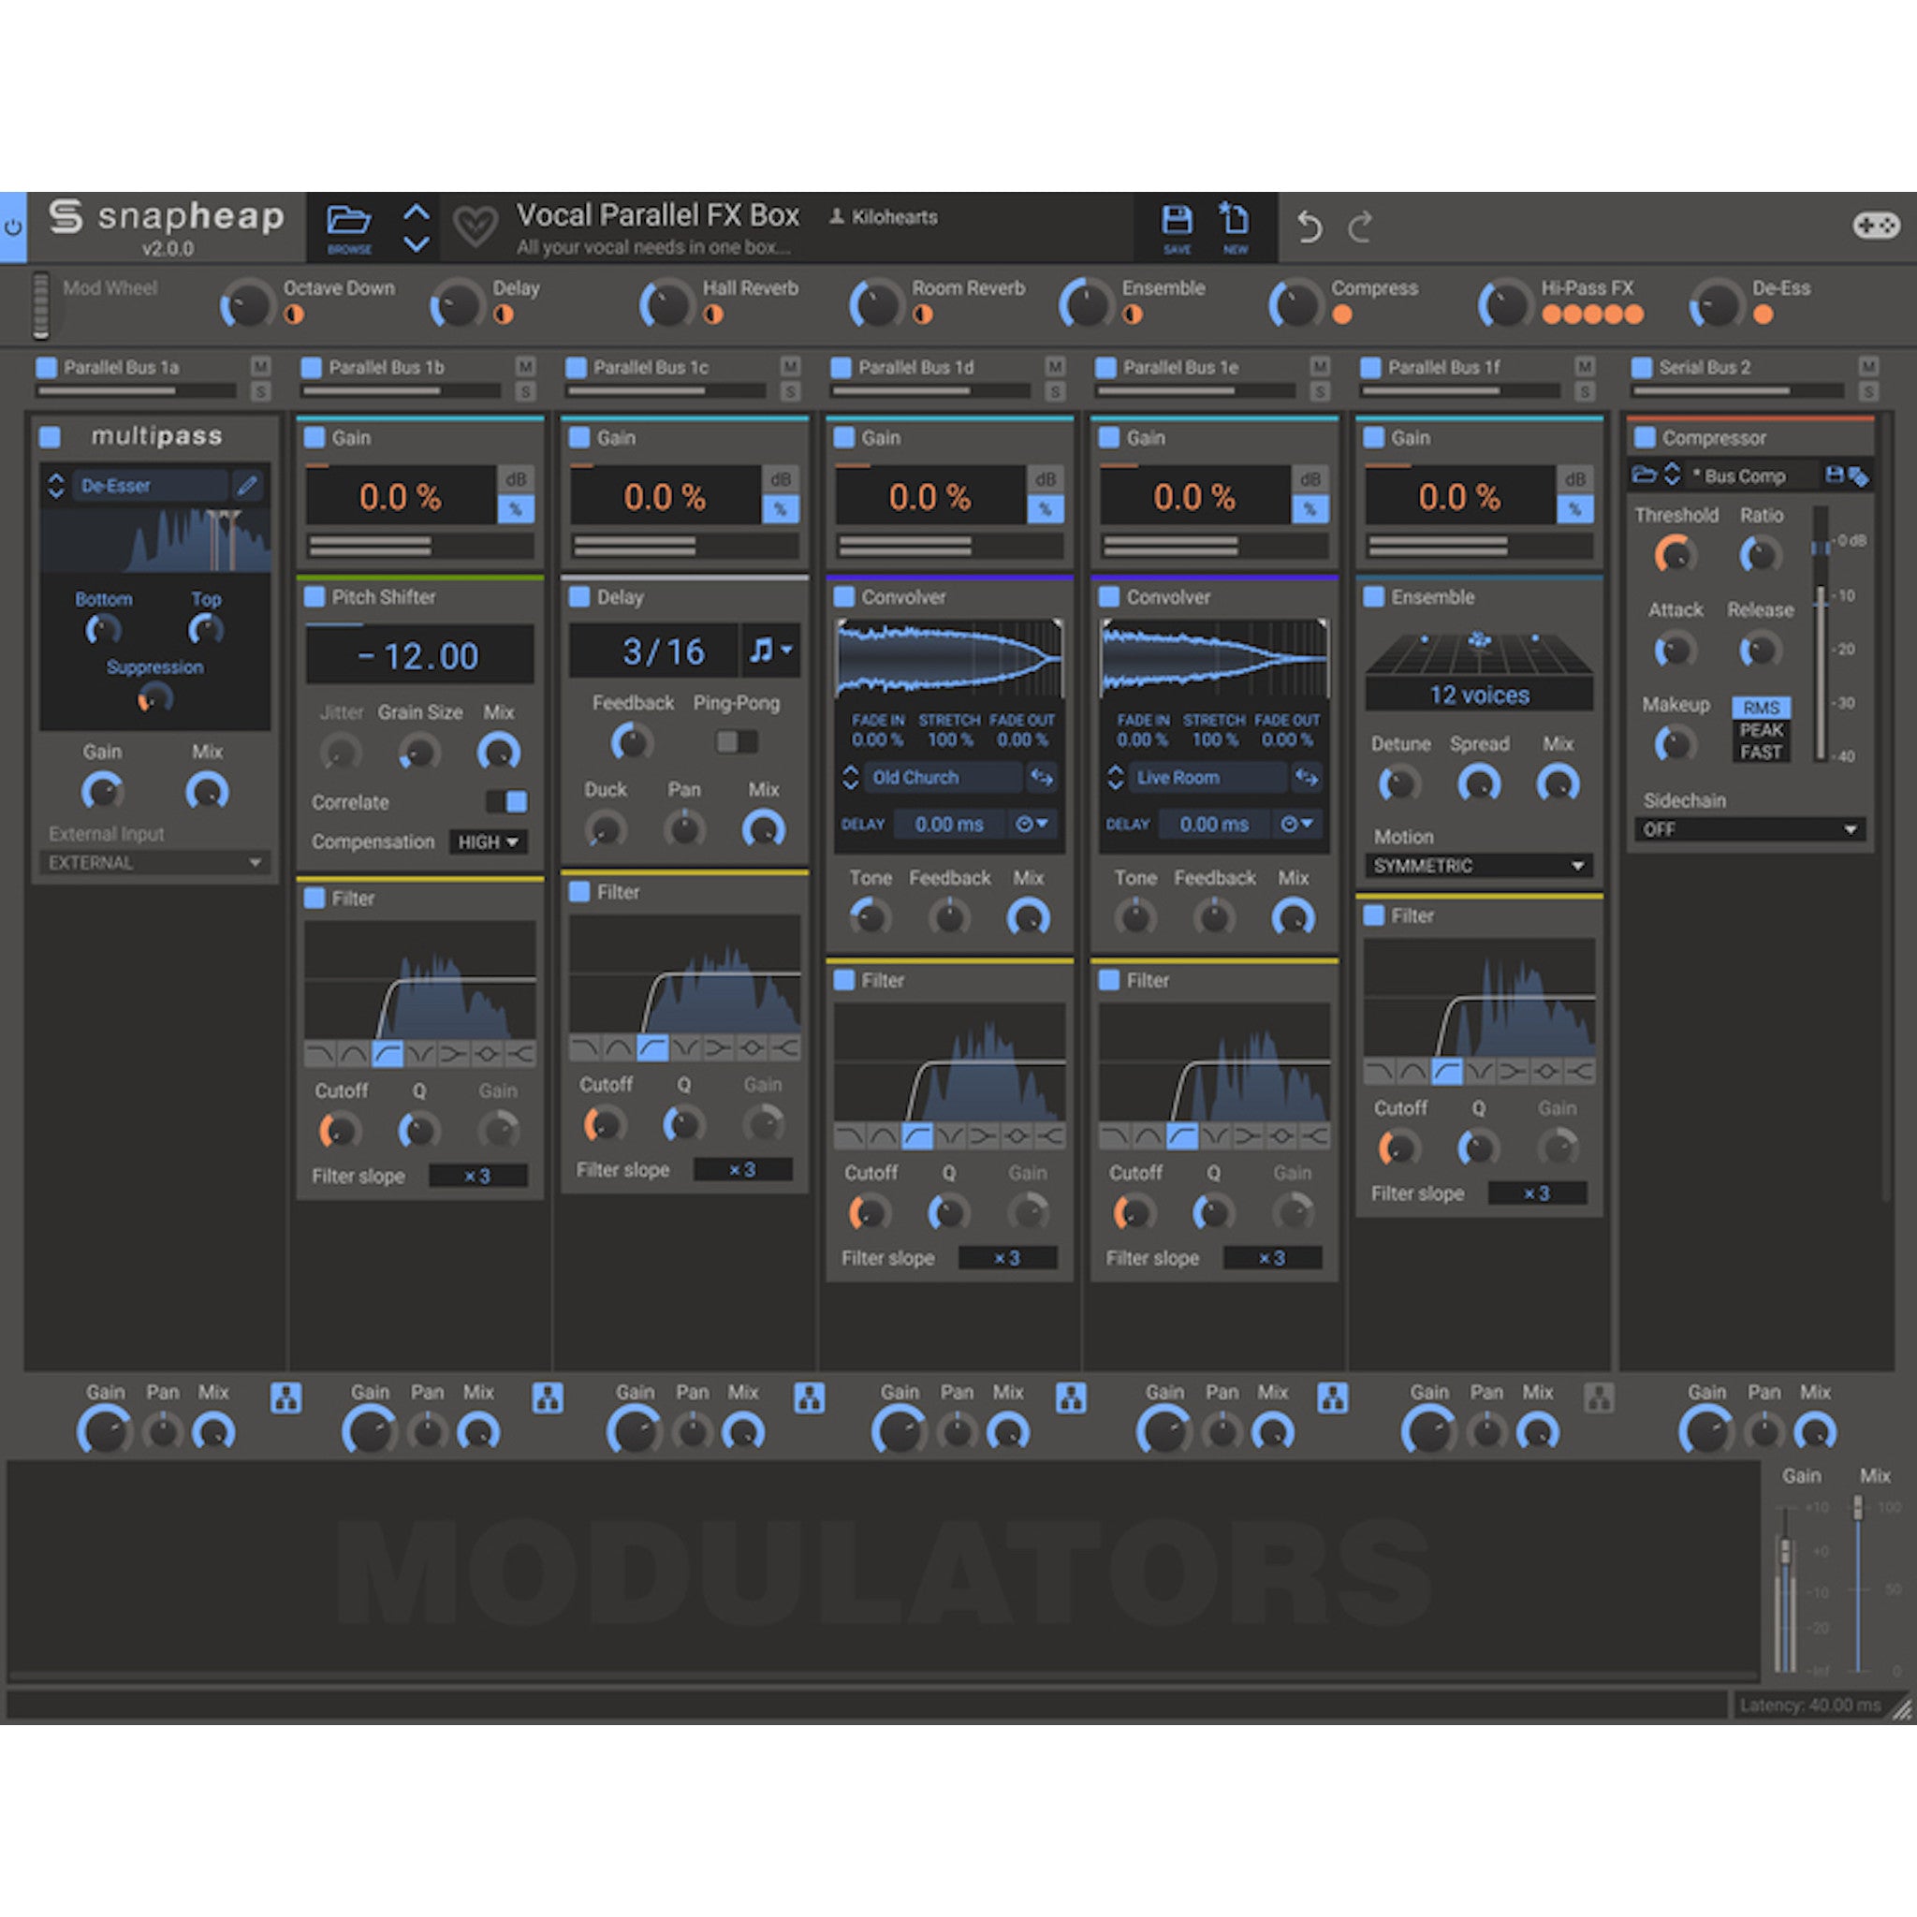Save the preset using the SAVE icon
This screenshot has width=1917, height=1917.
[1177, 220]
